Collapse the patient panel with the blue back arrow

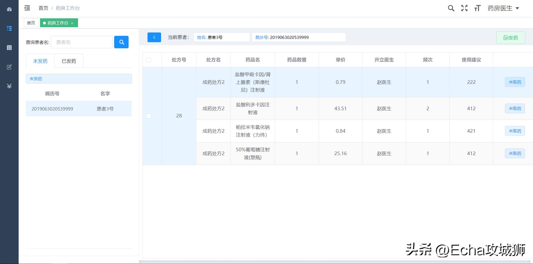coord(154,37)
